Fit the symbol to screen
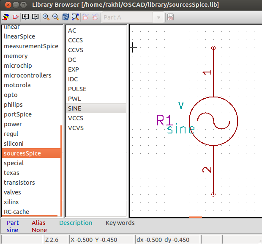 [x=75, y=17]
